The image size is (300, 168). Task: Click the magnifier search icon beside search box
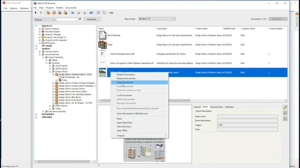coord(80,19)
